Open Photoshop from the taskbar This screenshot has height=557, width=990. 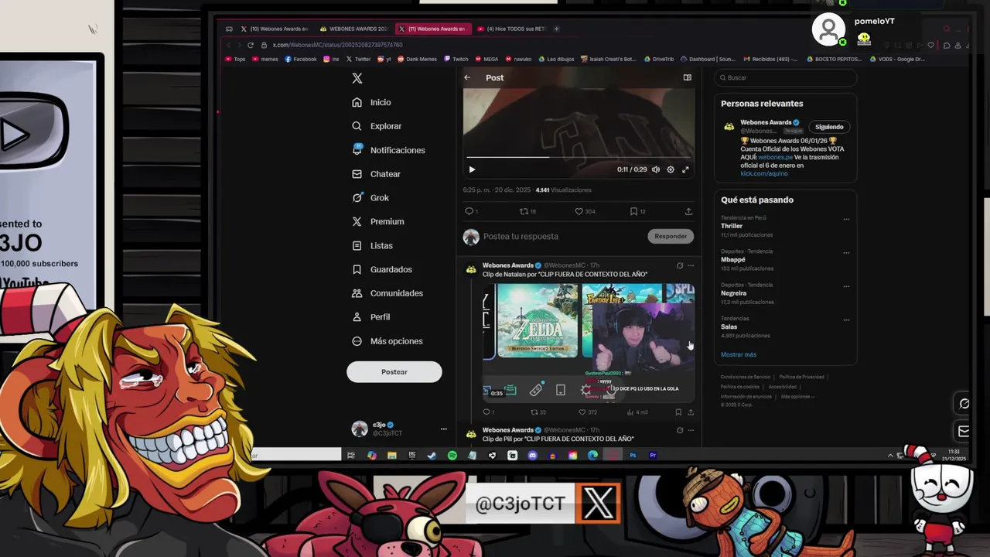633,456
